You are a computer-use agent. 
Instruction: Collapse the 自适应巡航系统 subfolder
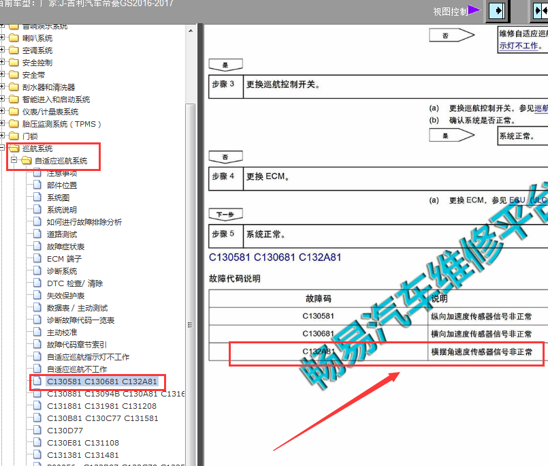tap(14, 160)
